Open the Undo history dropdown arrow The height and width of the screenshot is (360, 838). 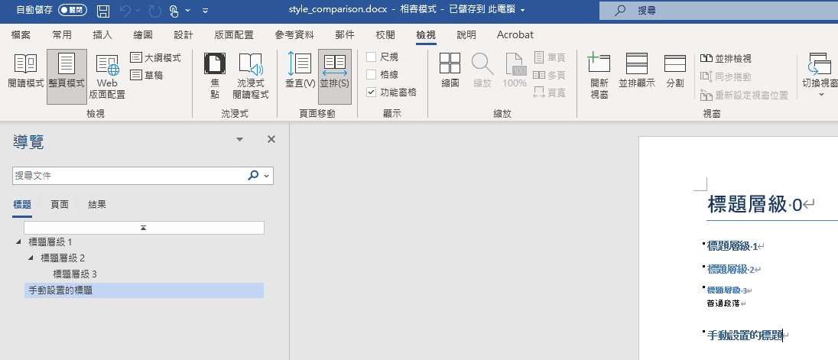pyautogui.click(x=138, y=11)
